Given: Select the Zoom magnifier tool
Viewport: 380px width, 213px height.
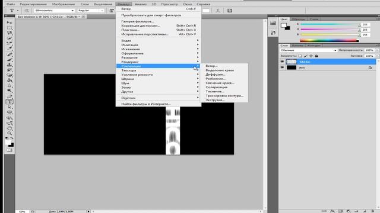Looking at the screenshot, I should pos(9,133).
